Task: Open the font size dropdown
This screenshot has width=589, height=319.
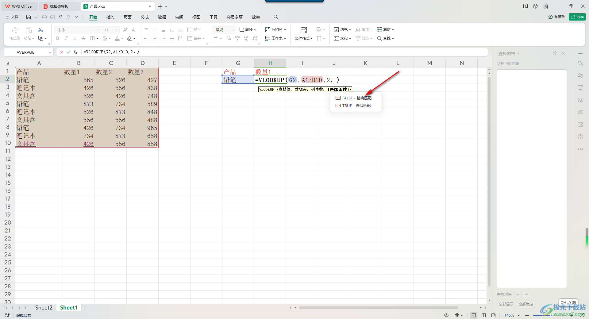Action: click(116, 30)
